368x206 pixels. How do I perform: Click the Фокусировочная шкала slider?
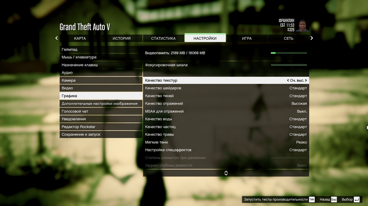(289, 65)
